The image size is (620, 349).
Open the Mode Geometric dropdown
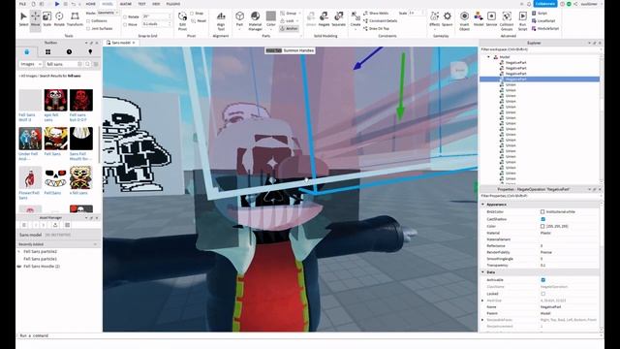click(x=108, y=13)
